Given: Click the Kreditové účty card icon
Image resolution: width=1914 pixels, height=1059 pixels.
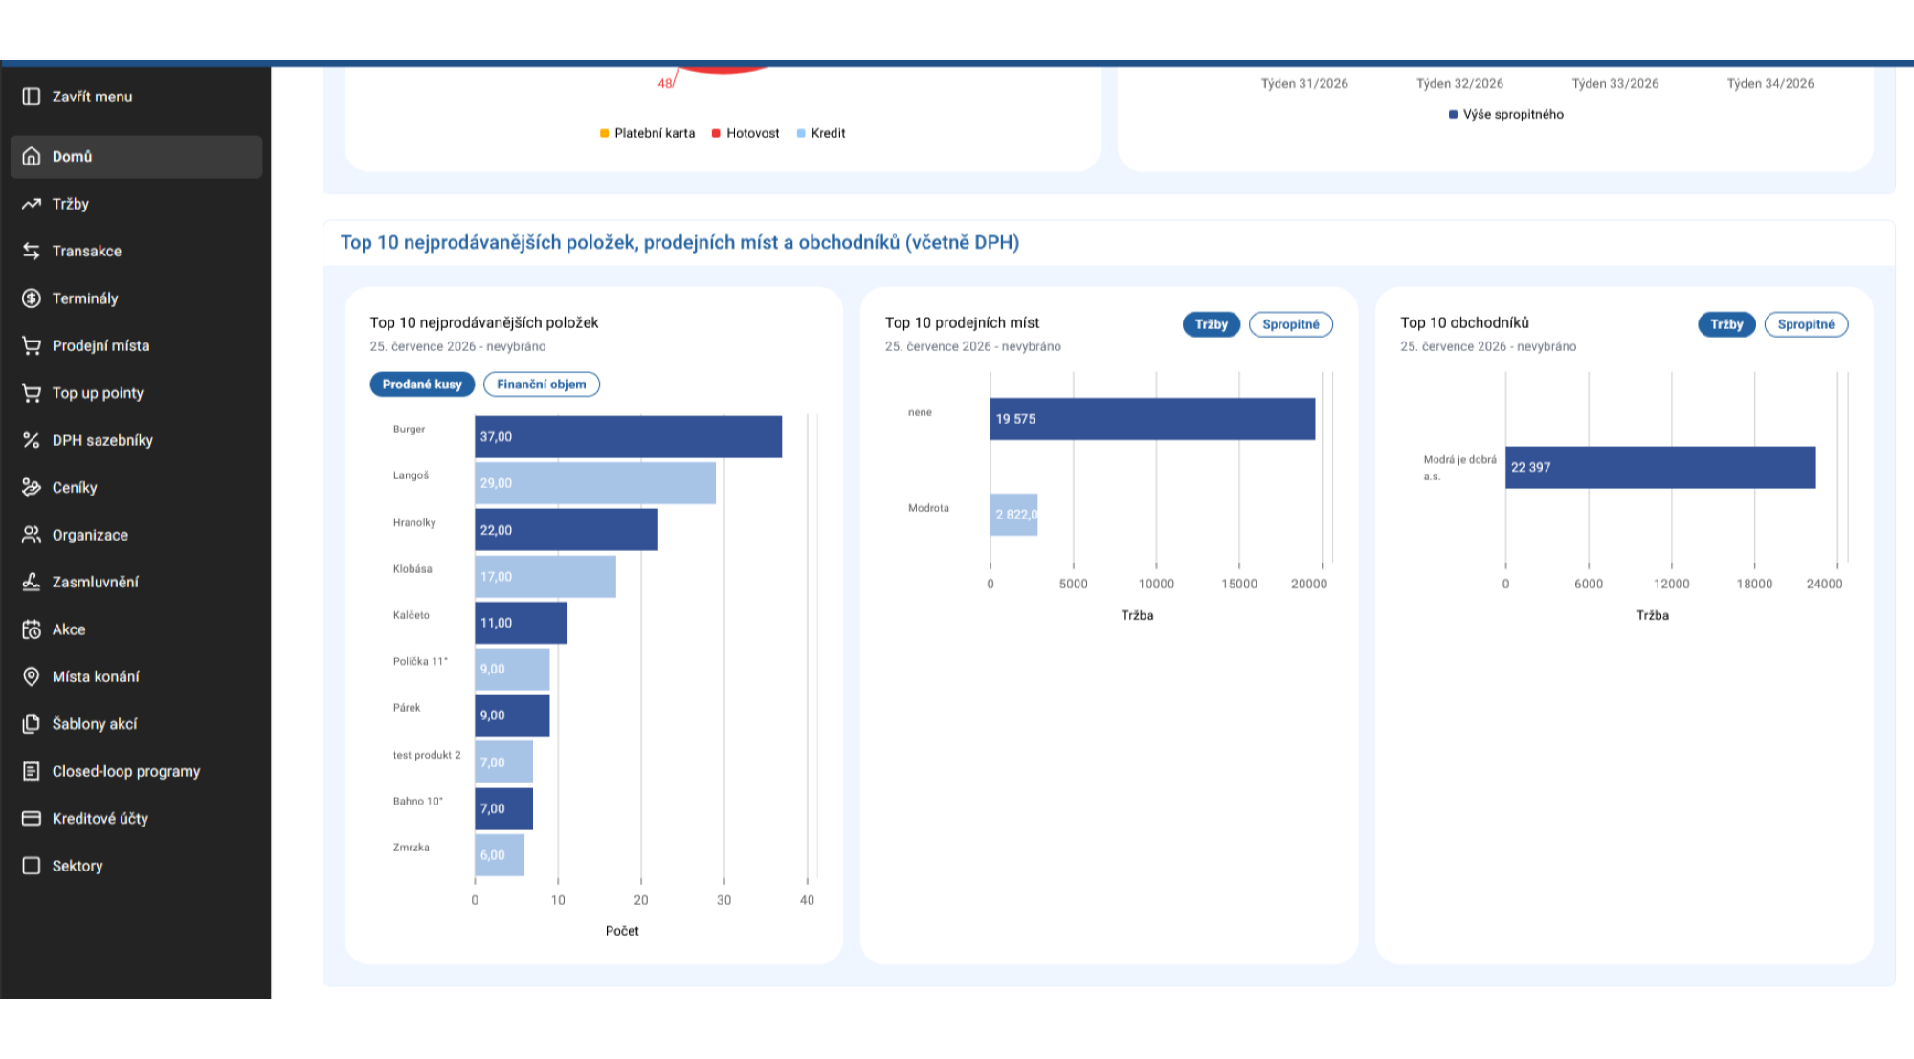Looking at the screenshot, I should pos(32,819).
